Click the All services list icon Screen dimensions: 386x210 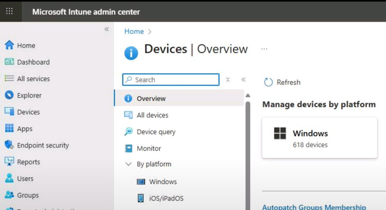10,78
